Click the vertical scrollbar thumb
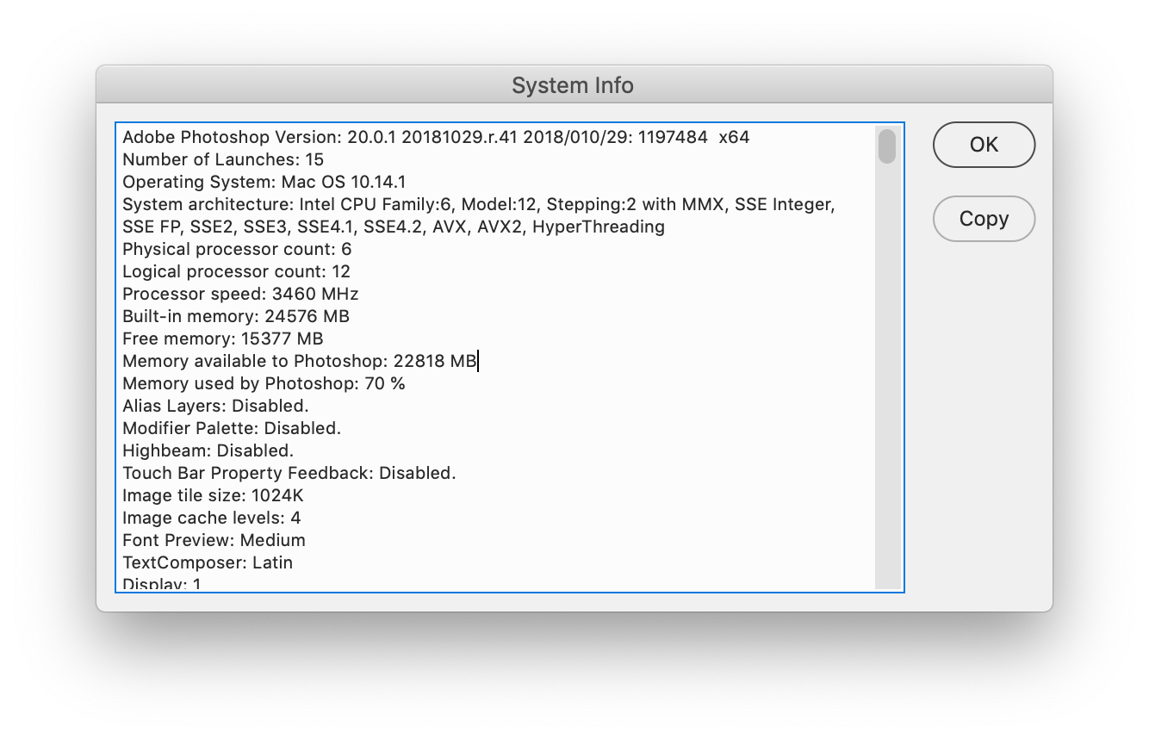The image size is (1149, 739). (887, 146)
